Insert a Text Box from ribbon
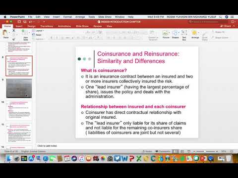 (x=184, y=35)
